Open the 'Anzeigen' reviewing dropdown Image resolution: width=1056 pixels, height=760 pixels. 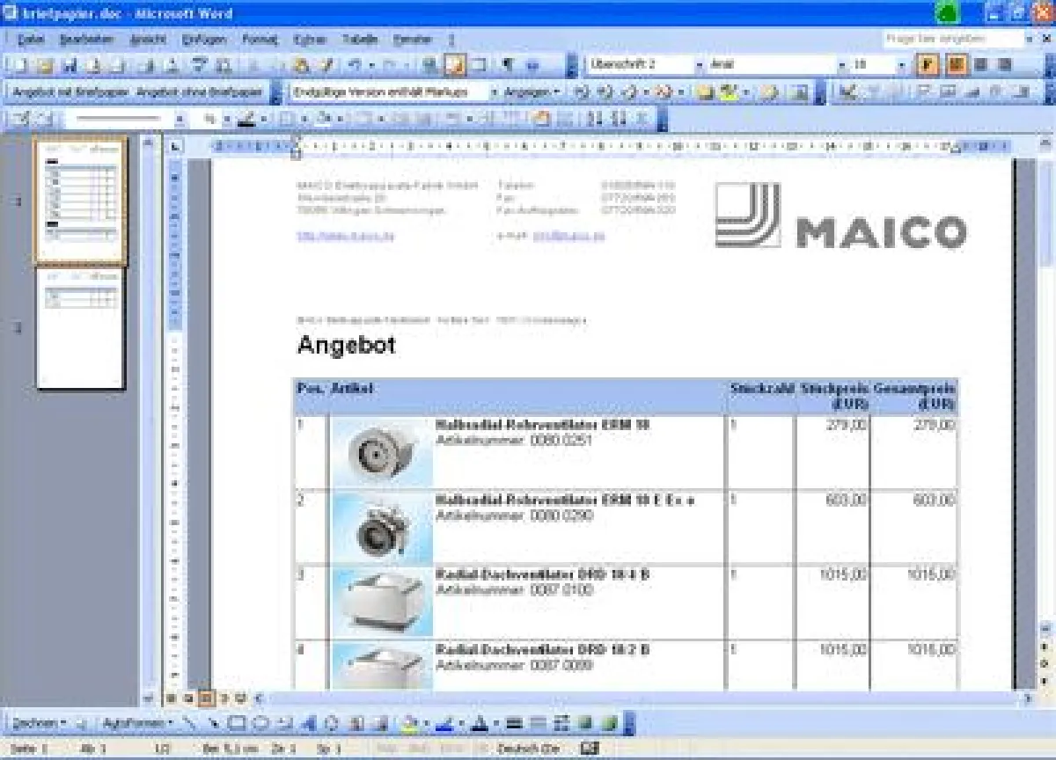[528, 91]
